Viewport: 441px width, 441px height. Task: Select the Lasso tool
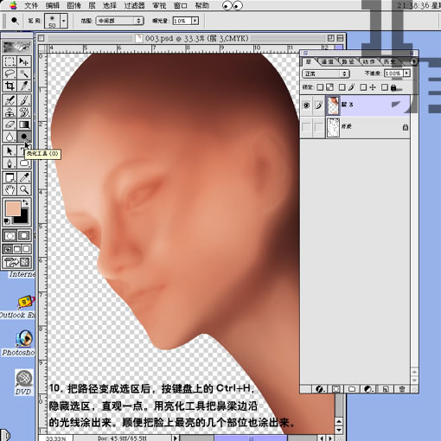pos(10,73)
